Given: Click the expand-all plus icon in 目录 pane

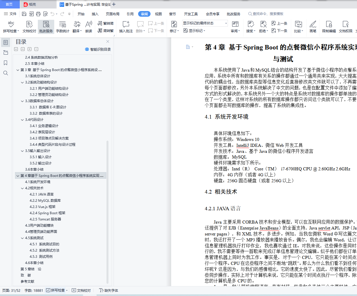Looking at the screenshot, I should click(x=29, y=49).
